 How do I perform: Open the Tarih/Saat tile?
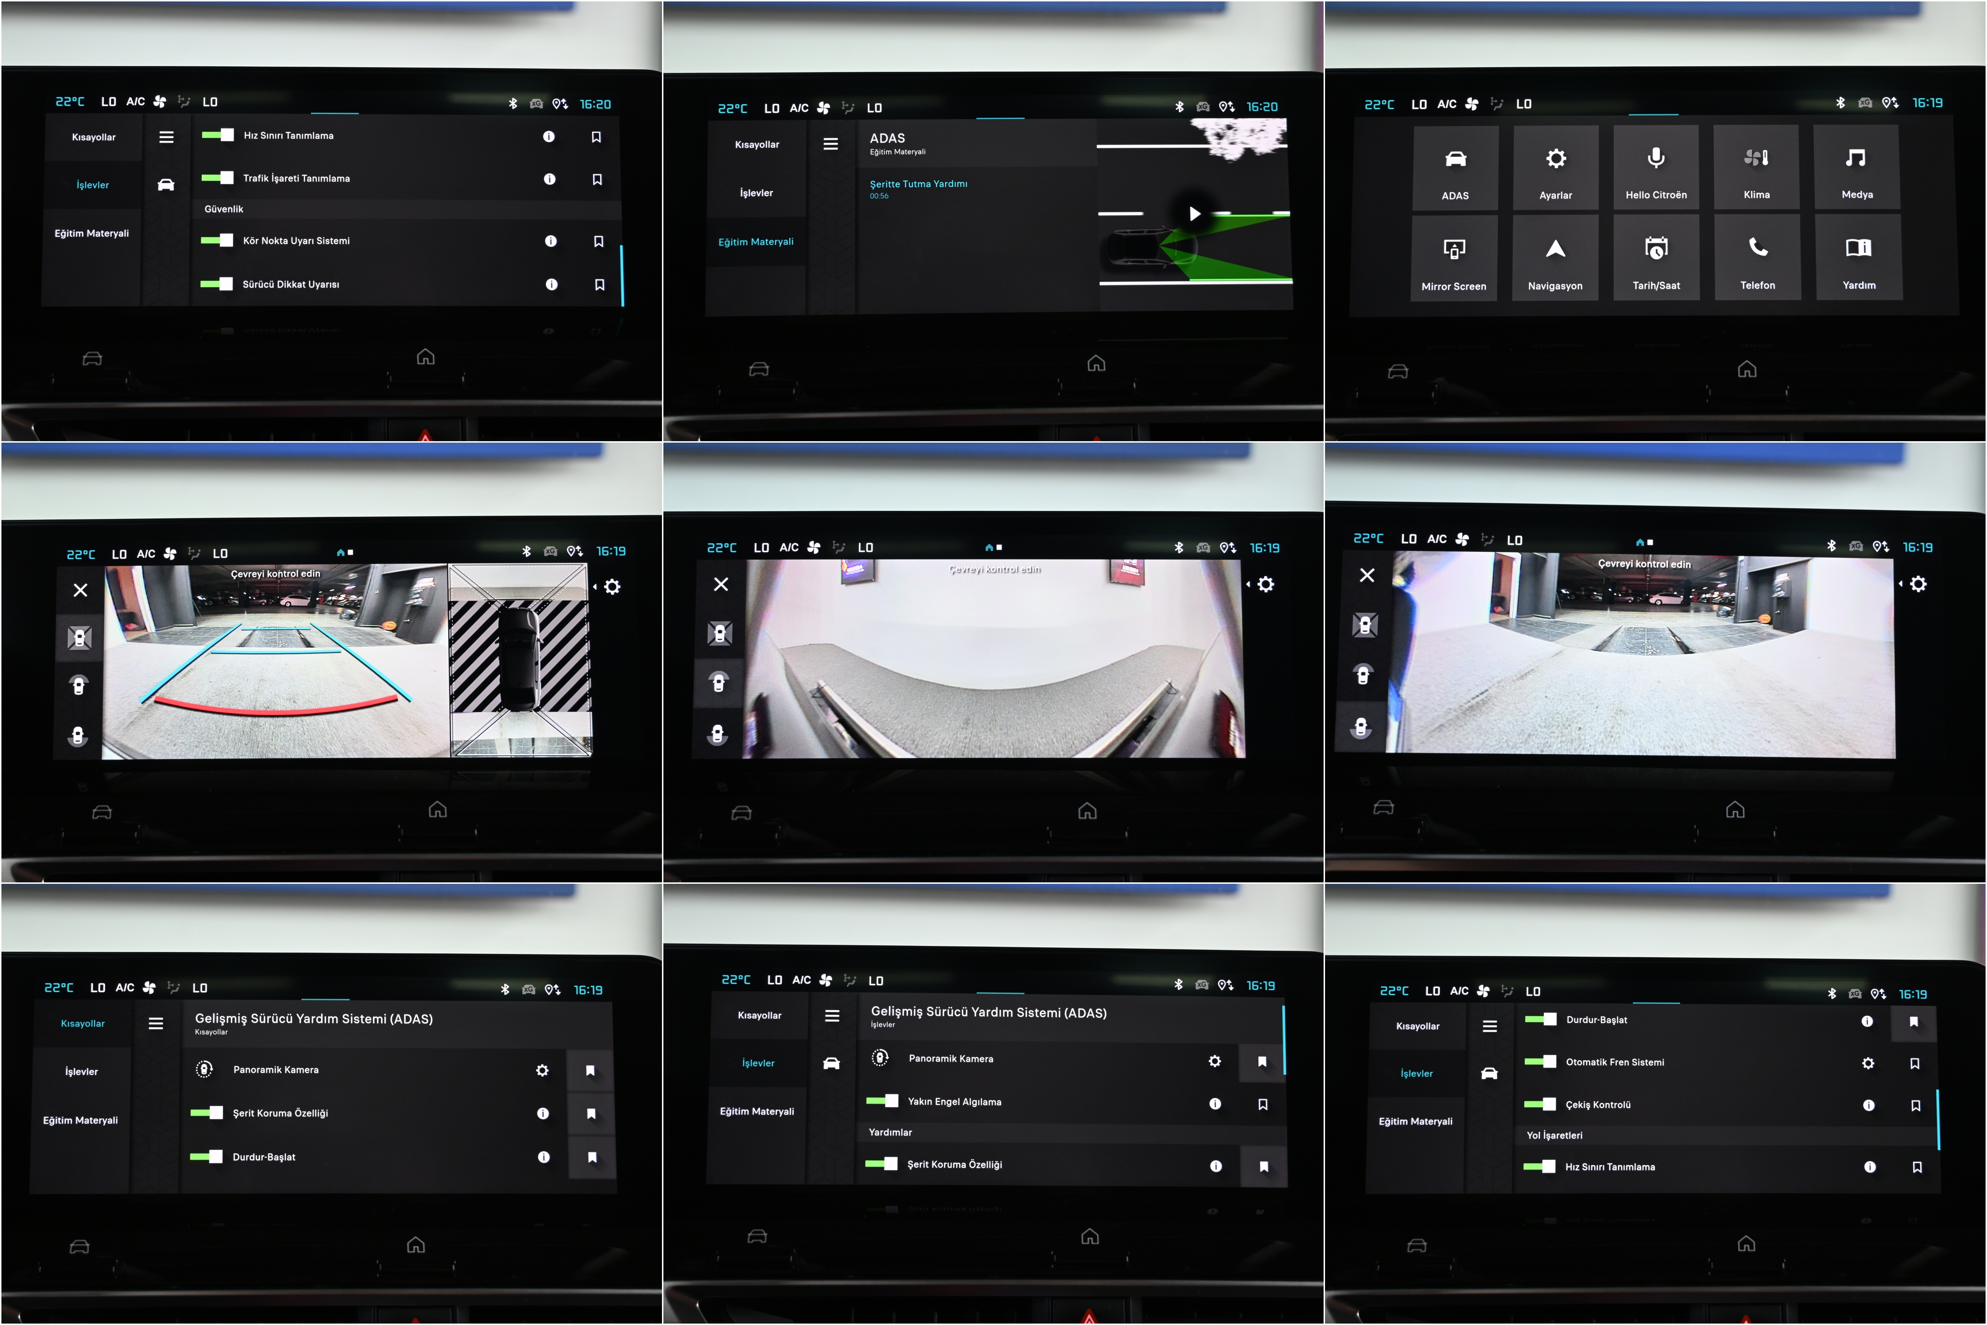point(1656,257)
